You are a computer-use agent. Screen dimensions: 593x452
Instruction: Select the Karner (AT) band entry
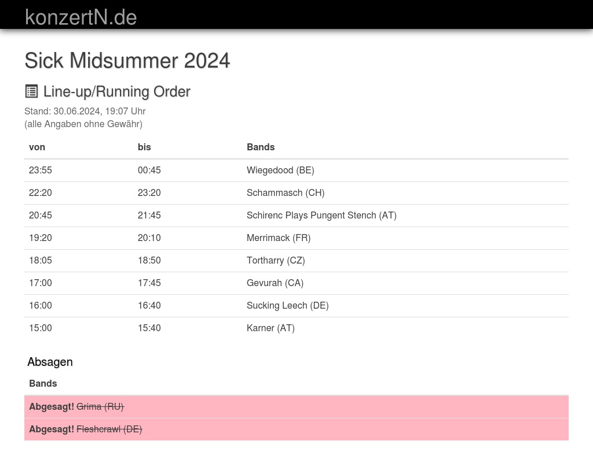click(270, 328)
